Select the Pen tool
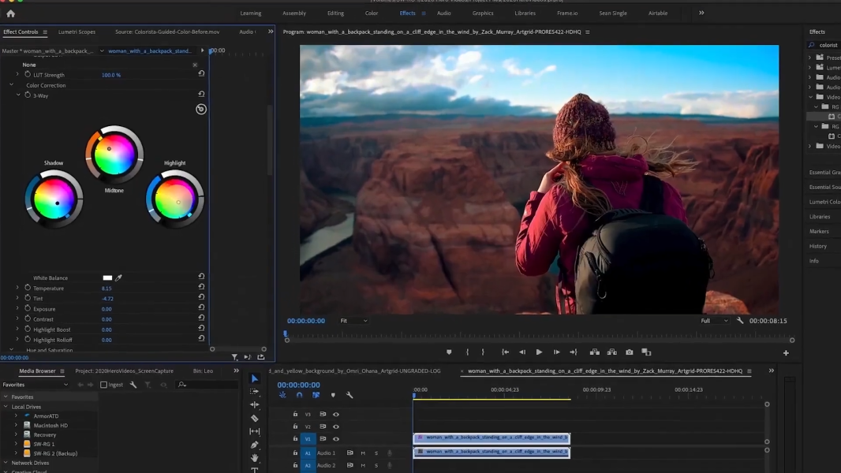 255,445
